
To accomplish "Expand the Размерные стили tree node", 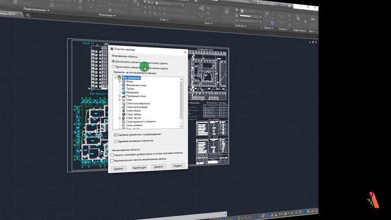I will (120, 96).
